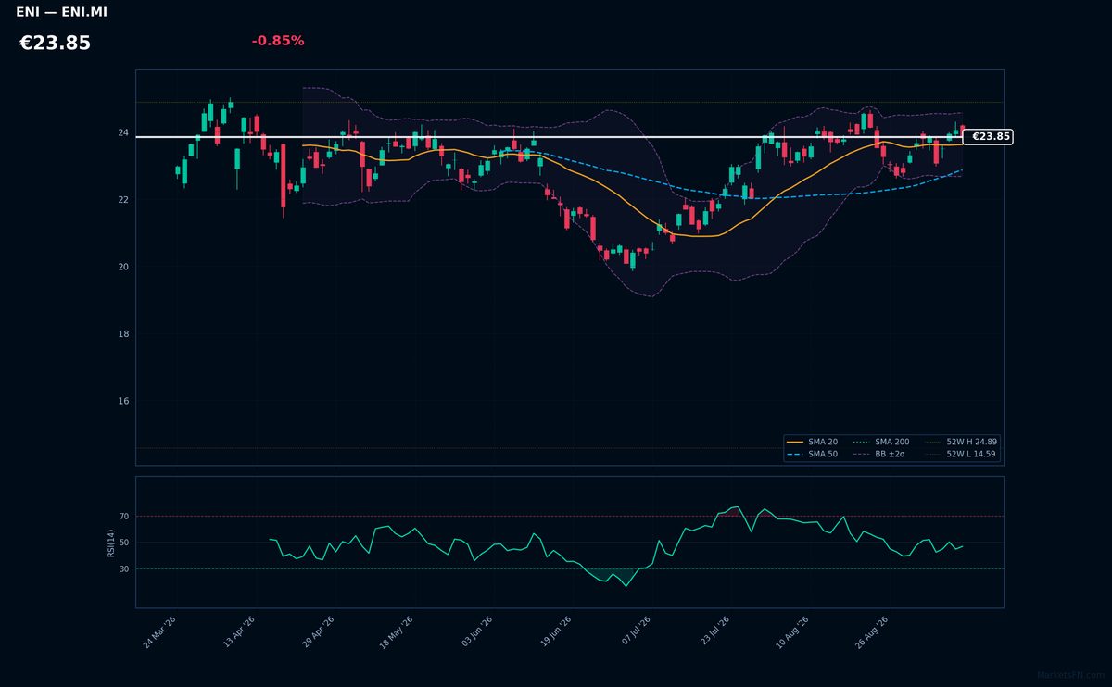The image size is (1112, 687).
Task: Click the 52W L 14.59 legend entry
Action: click(x=961, y=455)
